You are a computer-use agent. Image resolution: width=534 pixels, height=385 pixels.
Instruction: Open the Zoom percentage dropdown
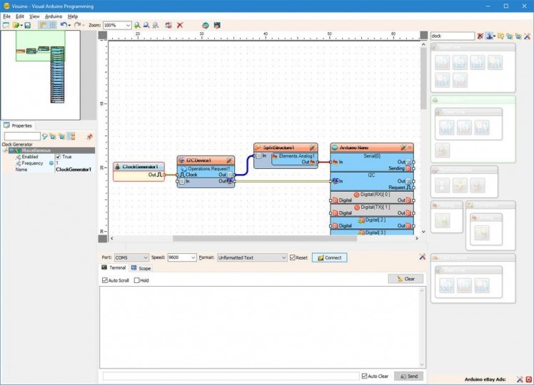(x=129, y=25)
